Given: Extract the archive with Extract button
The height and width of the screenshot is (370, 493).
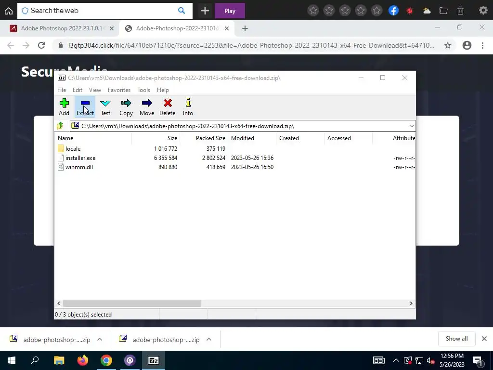Looking at the screenshot, I should (x=85, y=107).
